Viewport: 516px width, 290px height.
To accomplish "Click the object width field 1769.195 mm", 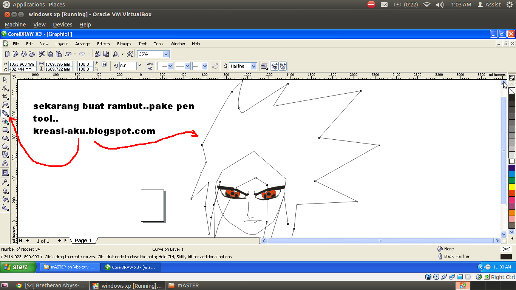I will point(59,64).
